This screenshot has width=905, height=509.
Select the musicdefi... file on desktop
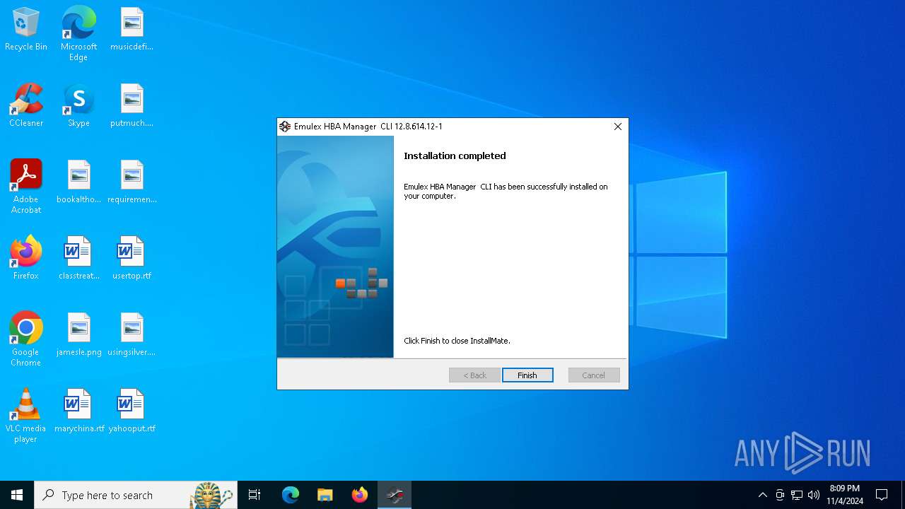point(132,30)
